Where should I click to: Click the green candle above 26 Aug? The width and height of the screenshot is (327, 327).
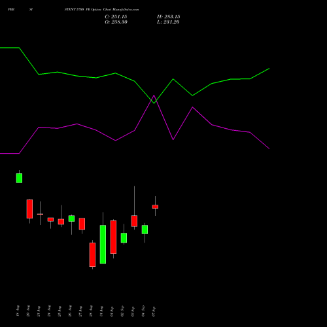coord(71,218)
